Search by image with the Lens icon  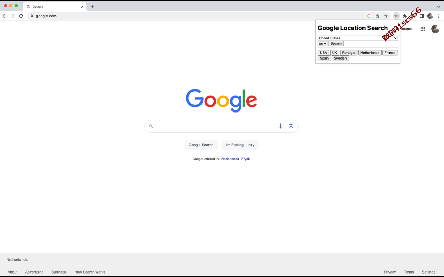tap(291, 126)
